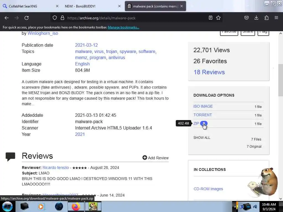Image resolution: width=283 pixels, height=212 pixels.
Task: Close the CollabNet SearXNG tab
Action: click(57, 6)
